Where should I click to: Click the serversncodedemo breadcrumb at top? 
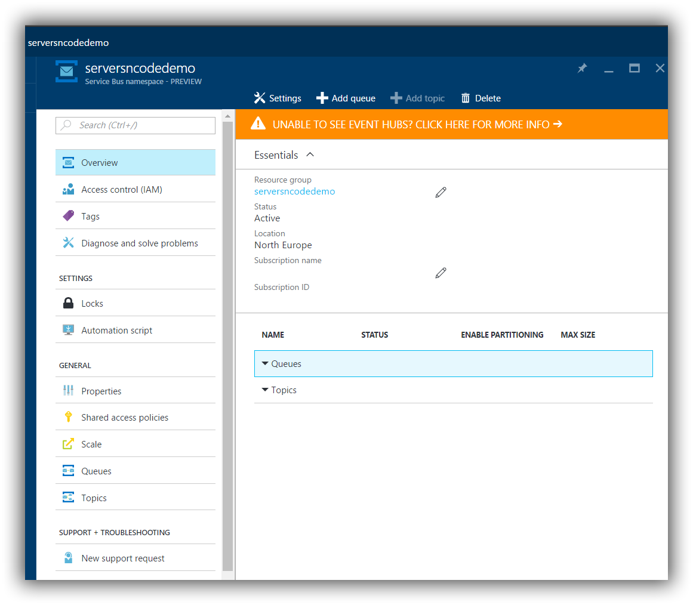coord(68,43)
